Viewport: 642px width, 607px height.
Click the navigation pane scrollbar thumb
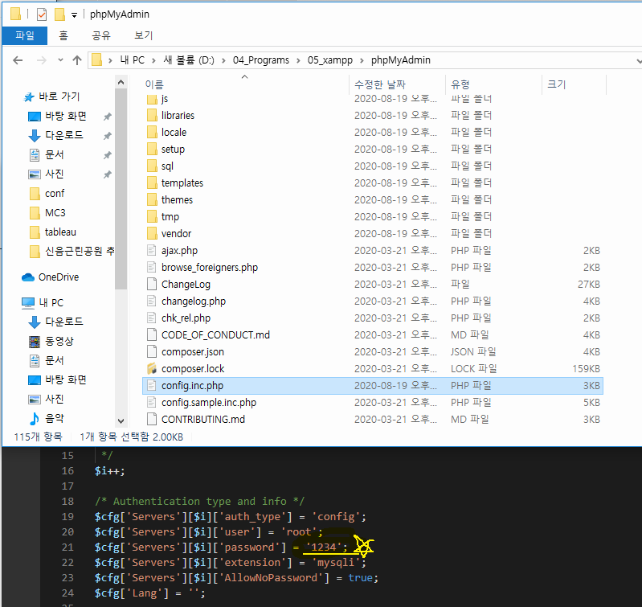pyautogui.click(x=121, y=188)
